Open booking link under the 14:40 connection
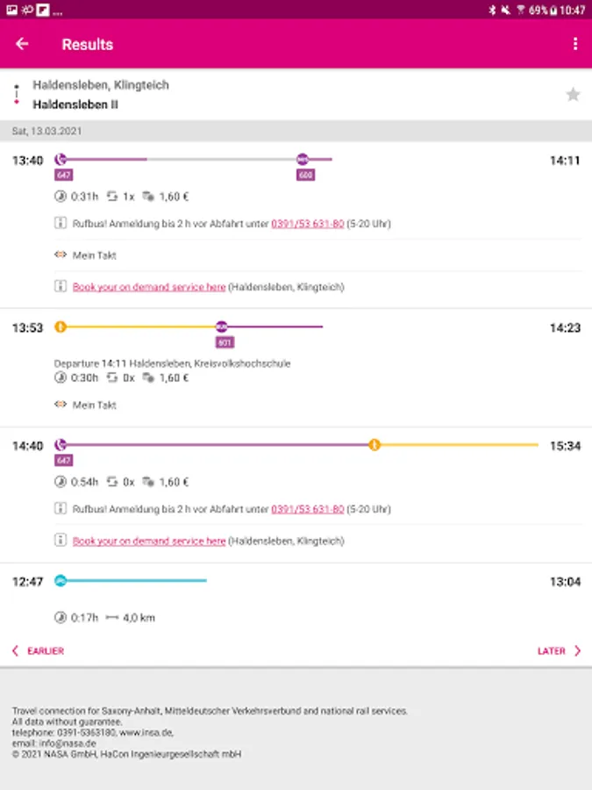The image size is (592, 790). (x=149, y=541)
